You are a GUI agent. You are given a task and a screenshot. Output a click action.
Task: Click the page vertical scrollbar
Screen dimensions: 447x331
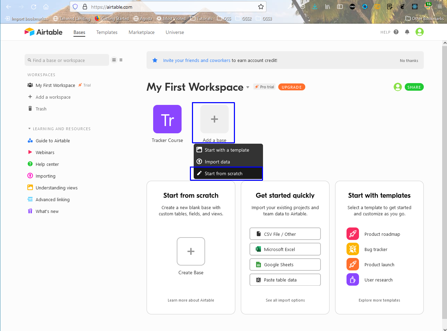point(445,182)
